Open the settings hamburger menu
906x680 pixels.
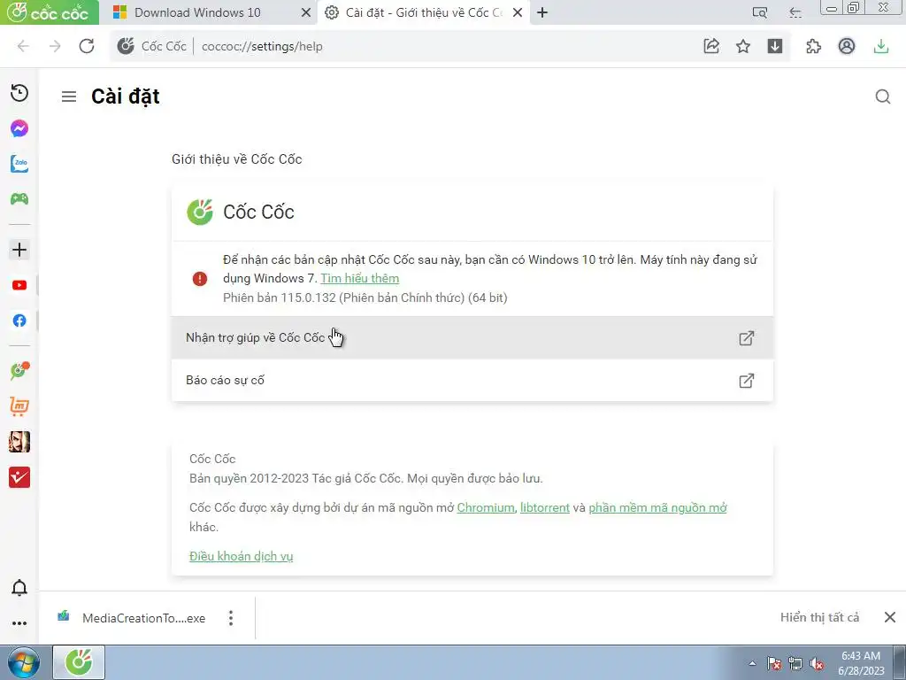tap(69, 97)
